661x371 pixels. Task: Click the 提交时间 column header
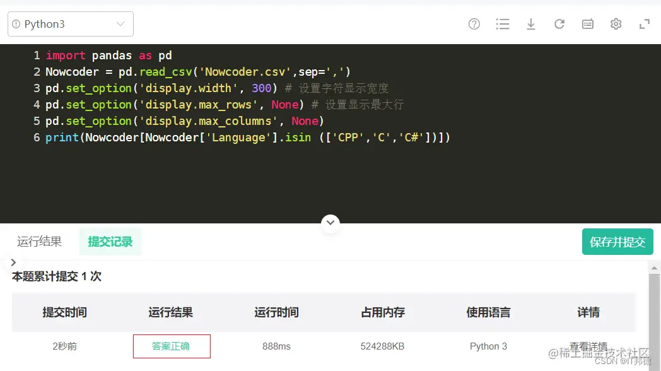[64, 312]
